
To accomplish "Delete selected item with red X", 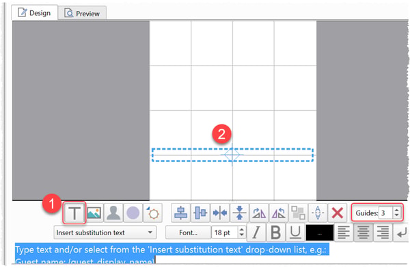I will pyautogui.click(x=338, y=213).
